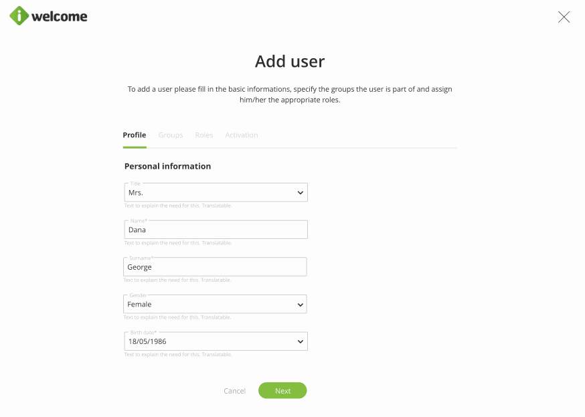The image size is (585, 417).
Task: Click the welcome brand text
Action: (x=60, y=16)
